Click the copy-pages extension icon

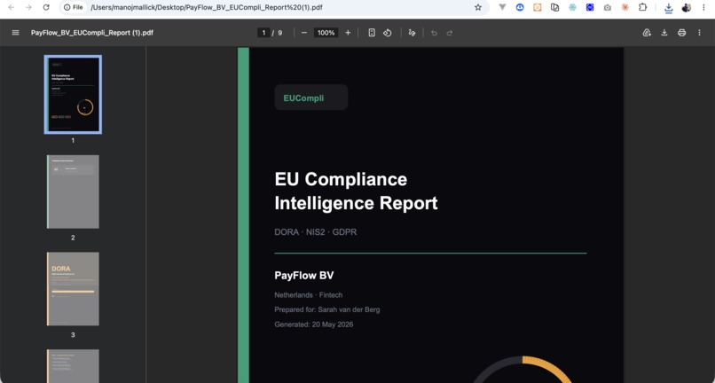click(555, 7)
